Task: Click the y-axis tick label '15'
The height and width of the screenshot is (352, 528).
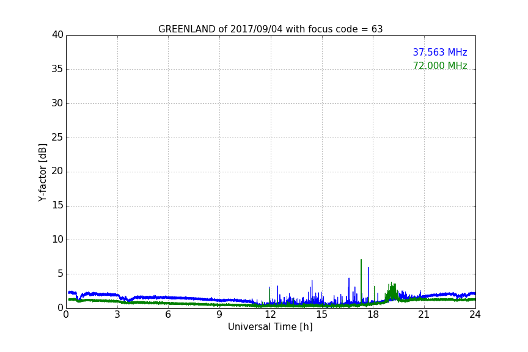Action: click(57, 205)
